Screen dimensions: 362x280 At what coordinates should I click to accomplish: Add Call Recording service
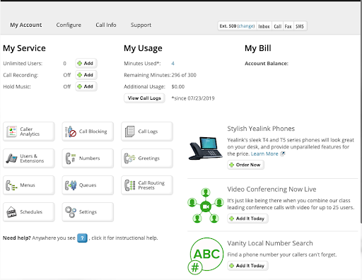coord(86,75)
